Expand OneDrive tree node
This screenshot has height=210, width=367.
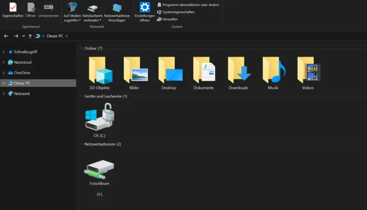click(3, 73)
